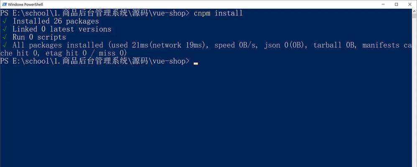Click the checkmark before Run 0 scripts
The width and height of the screenshot is (417, 167).
[x=4, y=37]
